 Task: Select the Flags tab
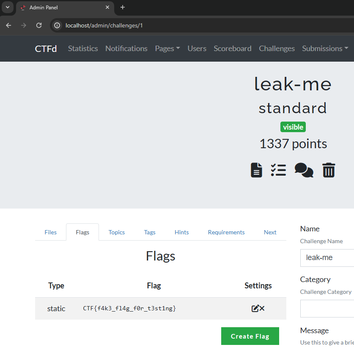click(82, 232)
